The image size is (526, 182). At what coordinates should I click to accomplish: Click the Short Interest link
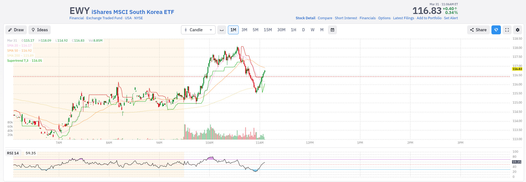click(x=346, y=18)
